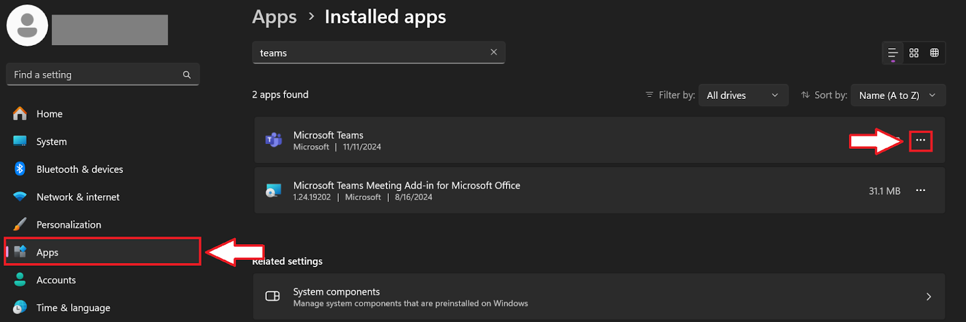The width and height of the screenshot is (966, 322).
Task: Click the Home house icon
Action: (x=20, y=113)
